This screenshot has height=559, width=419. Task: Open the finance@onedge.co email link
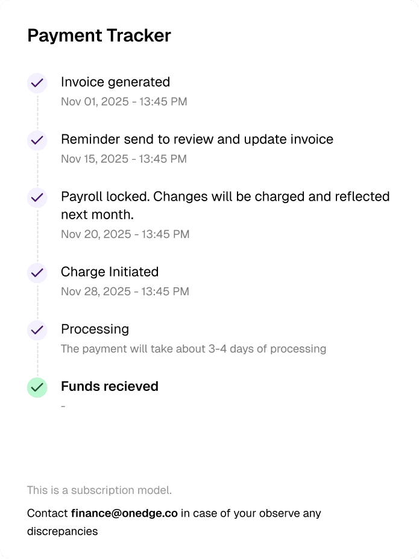pos(124,513)
